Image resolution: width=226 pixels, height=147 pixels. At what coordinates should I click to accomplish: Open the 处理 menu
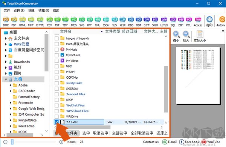click(19, 11)
